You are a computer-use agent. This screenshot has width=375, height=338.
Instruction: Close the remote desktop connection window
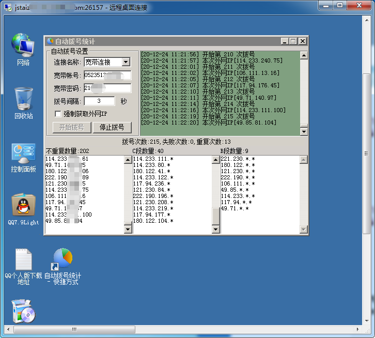point(359,5)
